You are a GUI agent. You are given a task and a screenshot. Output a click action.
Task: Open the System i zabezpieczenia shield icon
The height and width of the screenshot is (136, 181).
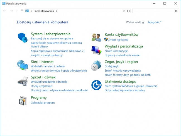pyautogui.click(x=23, y=37)
